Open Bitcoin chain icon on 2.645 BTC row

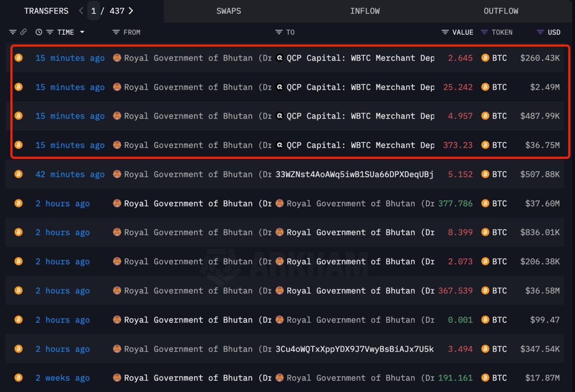pyautogui.click(x=18, y=57)
